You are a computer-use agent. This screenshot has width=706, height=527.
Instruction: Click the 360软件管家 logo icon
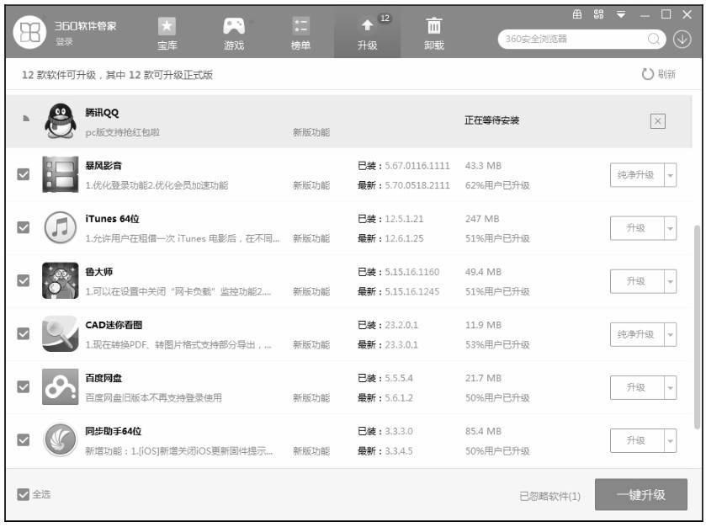(x=29, y=32)
